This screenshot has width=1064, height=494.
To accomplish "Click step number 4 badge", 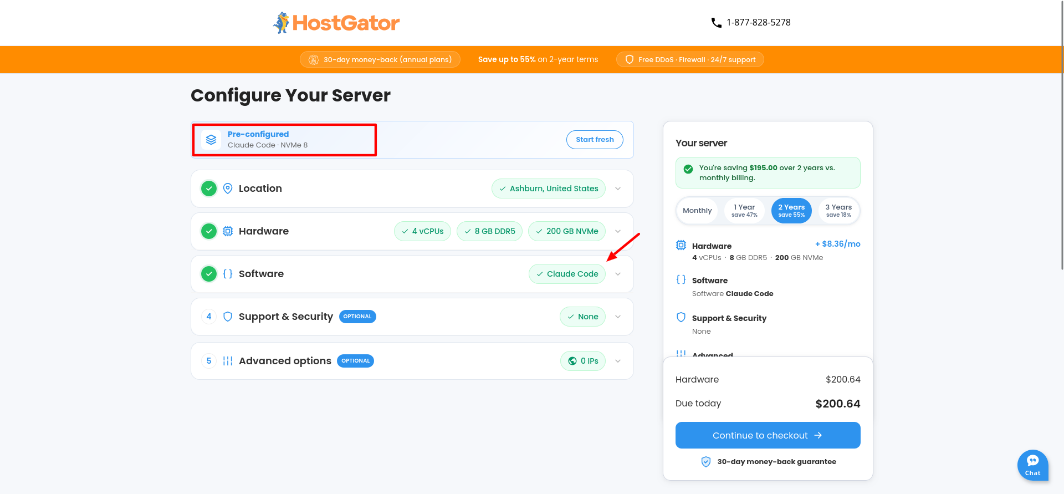I will (x=209, y=317).
